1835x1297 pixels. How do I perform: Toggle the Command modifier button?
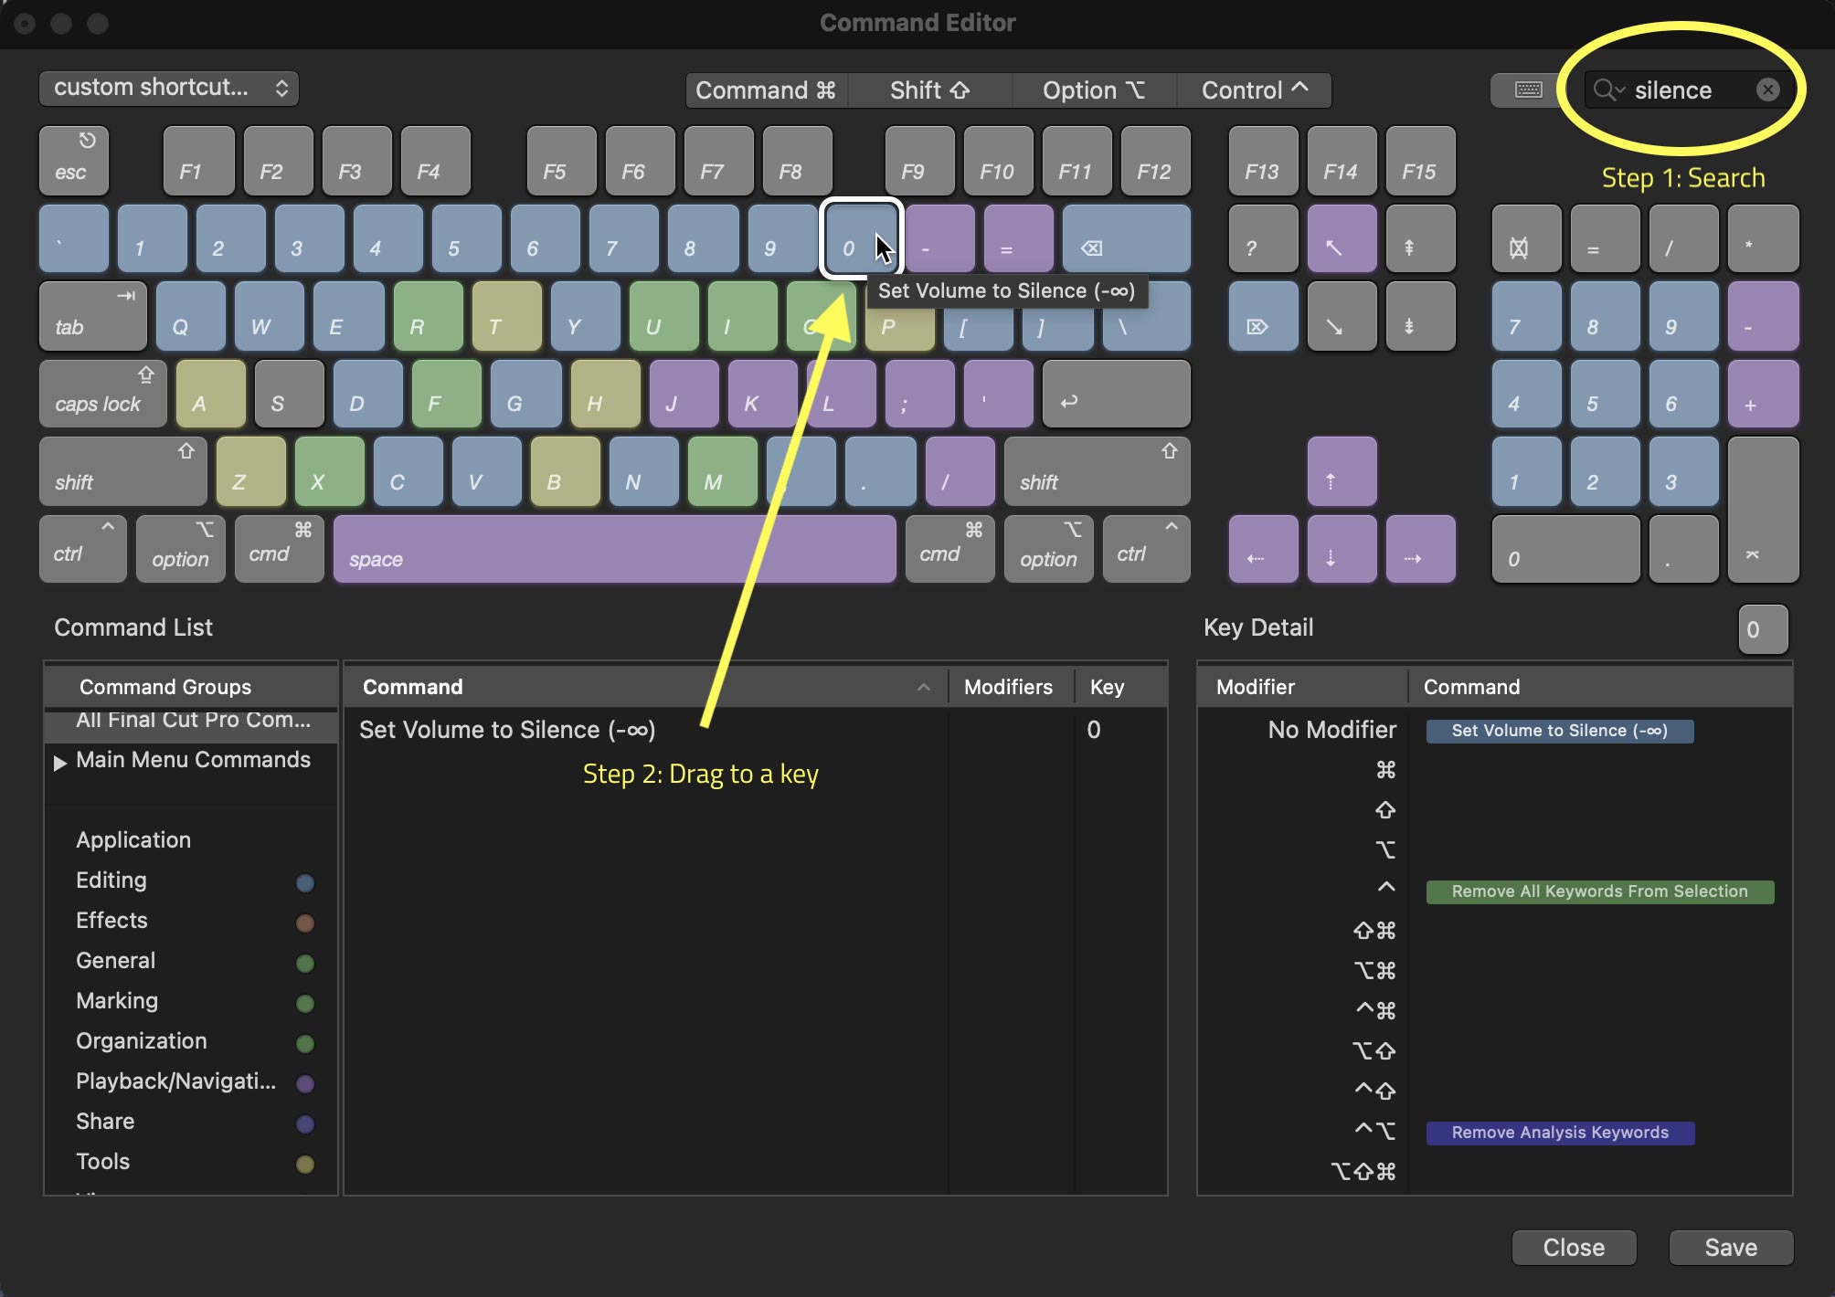[766, 90]
